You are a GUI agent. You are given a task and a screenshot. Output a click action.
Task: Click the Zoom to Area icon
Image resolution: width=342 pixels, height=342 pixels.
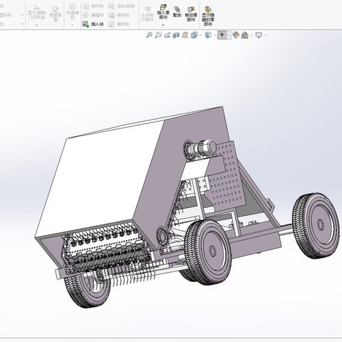point(158,35)
